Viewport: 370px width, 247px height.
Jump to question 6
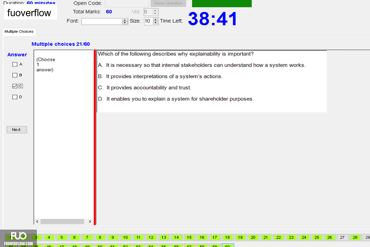click(74, 237)
